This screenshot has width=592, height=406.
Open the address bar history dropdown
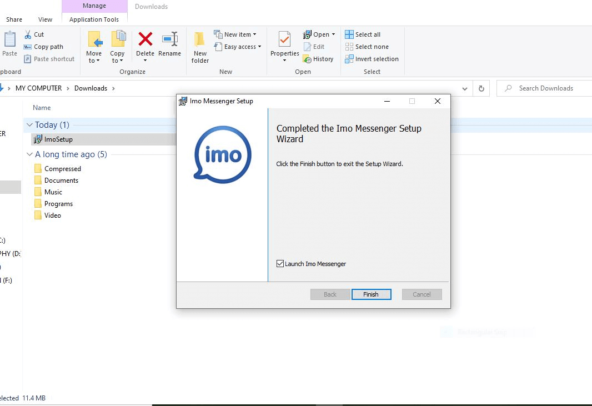(x=465, y=89)
